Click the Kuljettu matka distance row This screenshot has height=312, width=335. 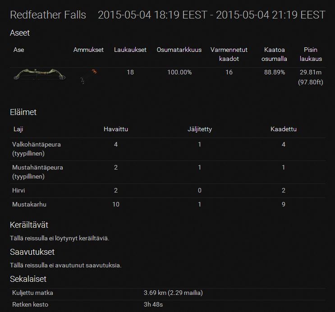34,293
